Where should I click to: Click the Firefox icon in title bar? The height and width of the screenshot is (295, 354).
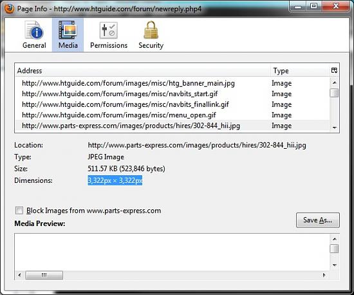(x=10, y=8)
